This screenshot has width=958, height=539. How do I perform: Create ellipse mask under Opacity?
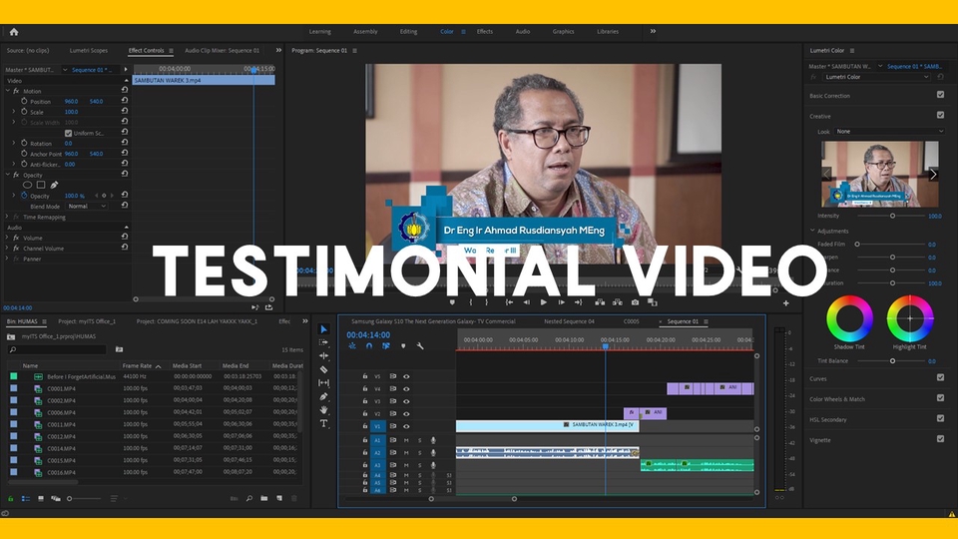click(28, 185)
